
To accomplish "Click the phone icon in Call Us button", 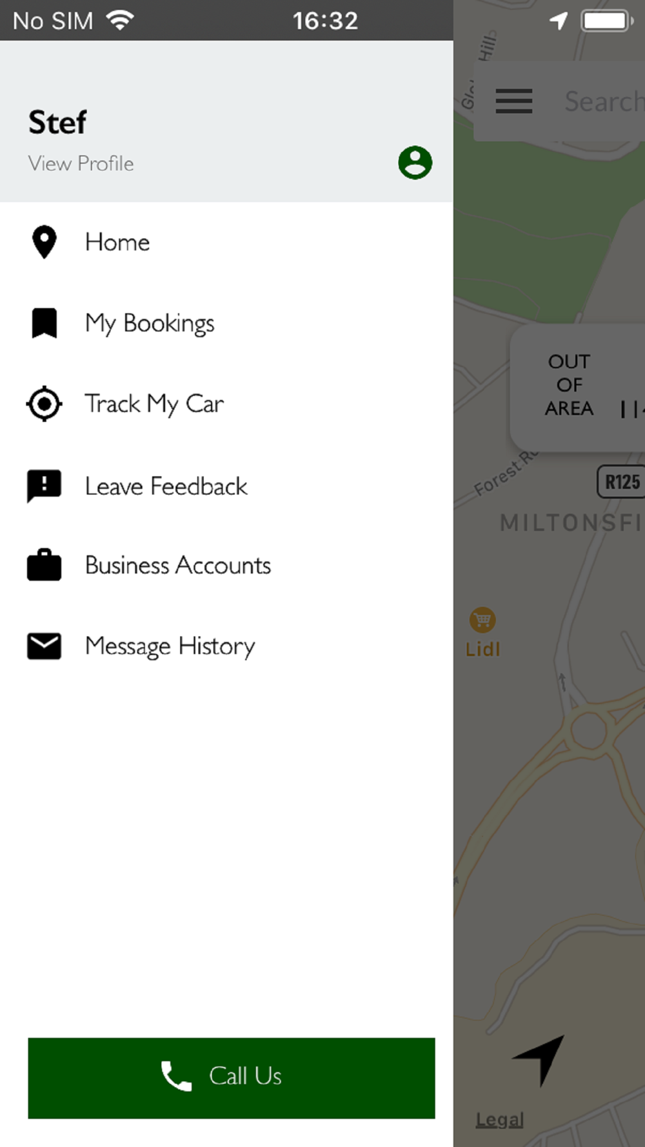I will (x=176, y=1076).
